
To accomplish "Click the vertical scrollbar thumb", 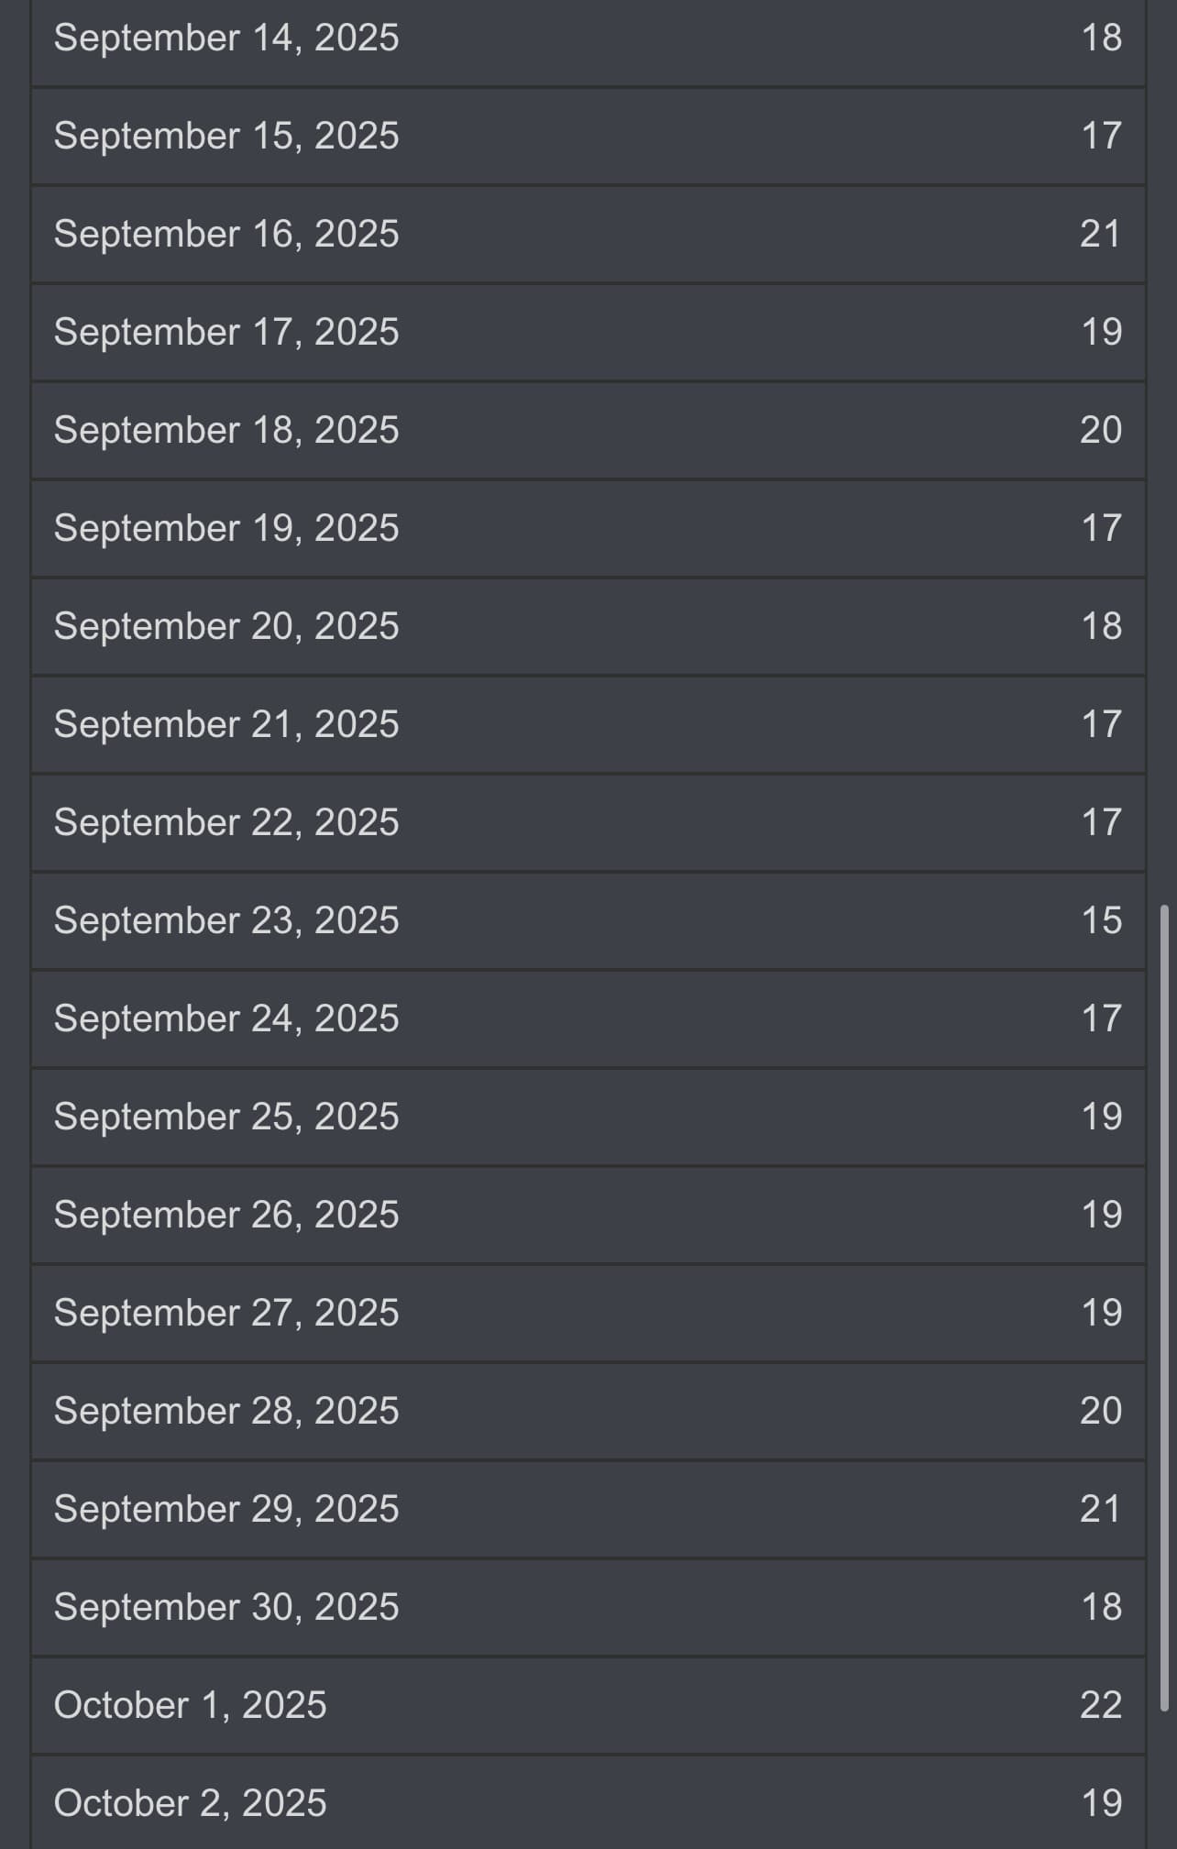I will [x=1164, y=1308].
